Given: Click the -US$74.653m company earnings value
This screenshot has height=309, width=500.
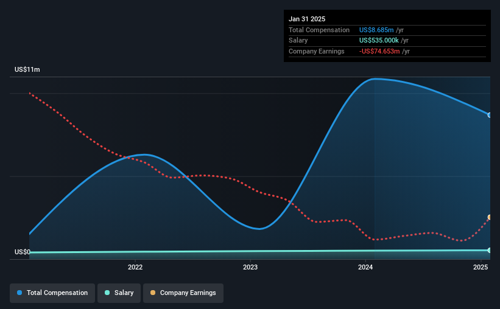Looking at the screenshot, I should pyautogui.click(x=379, y=51).
